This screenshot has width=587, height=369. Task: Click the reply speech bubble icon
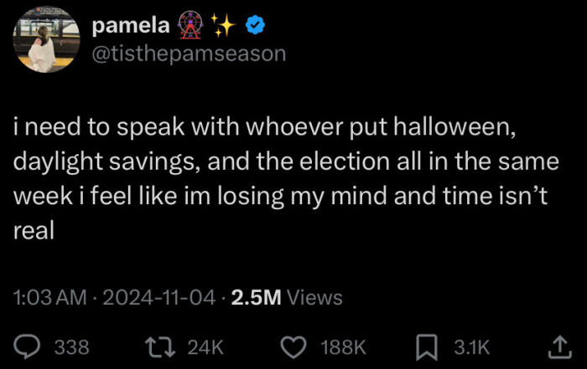point(29,346)
